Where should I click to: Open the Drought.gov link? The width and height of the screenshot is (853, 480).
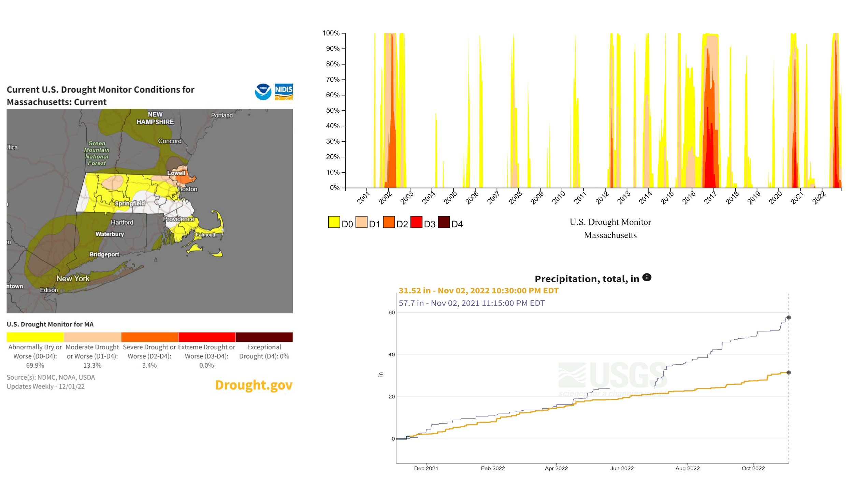(x=254, y=385)
